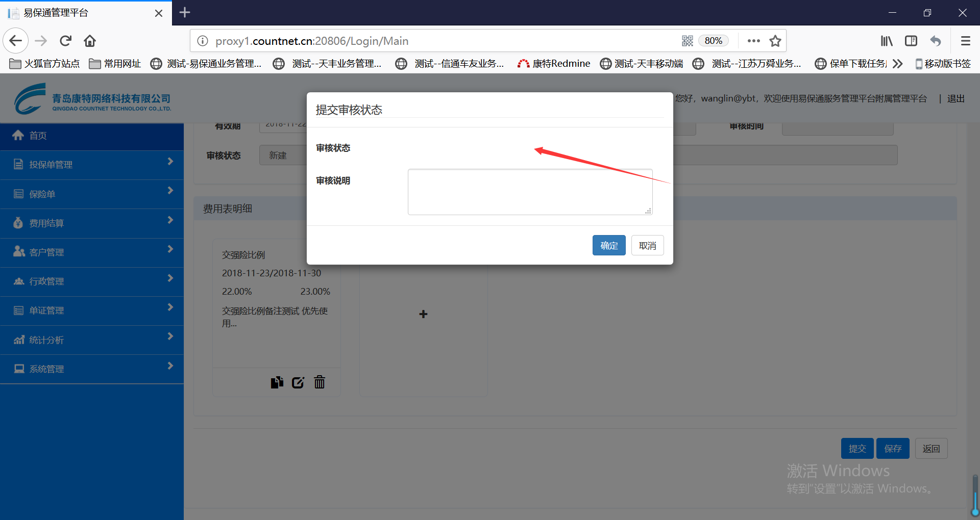The image size is (980, 520).
Task: Expand the 投保单管理 sidebar menu
Action: [x=92, y=165]
